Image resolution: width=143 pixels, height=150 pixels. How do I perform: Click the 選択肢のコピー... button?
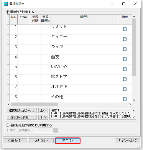point(22,111)
